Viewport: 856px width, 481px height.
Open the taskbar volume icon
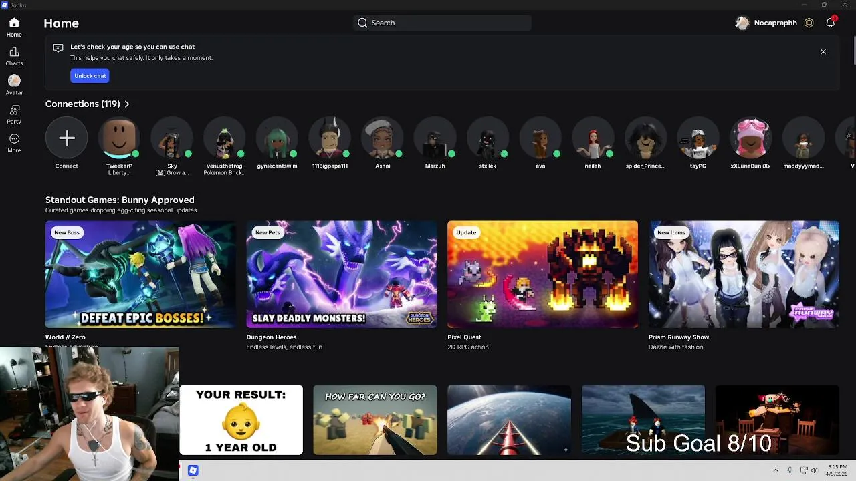814,470
